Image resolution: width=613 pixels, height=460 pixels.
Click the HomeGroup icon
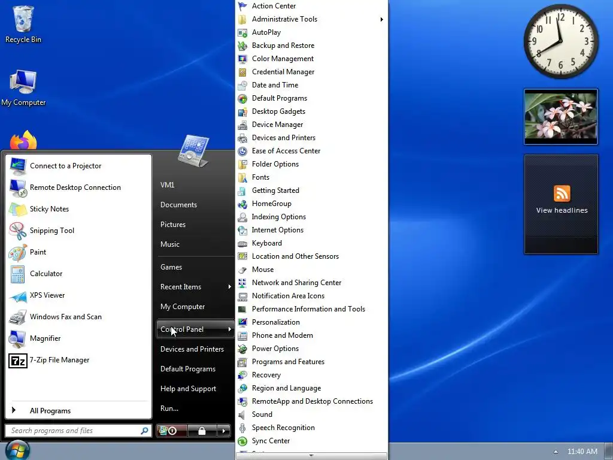coord(242,204)
